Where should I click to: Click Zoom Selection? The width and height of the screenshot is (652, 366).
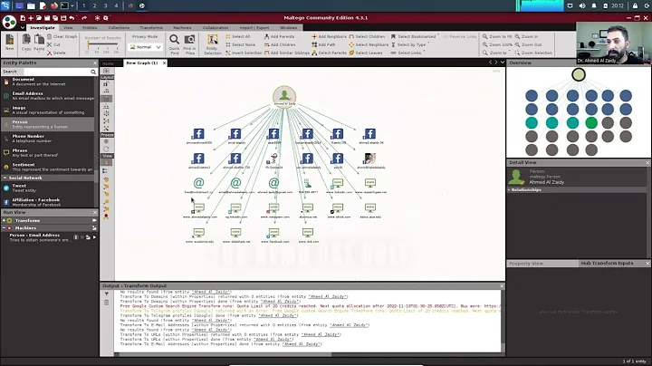point(533,53)
